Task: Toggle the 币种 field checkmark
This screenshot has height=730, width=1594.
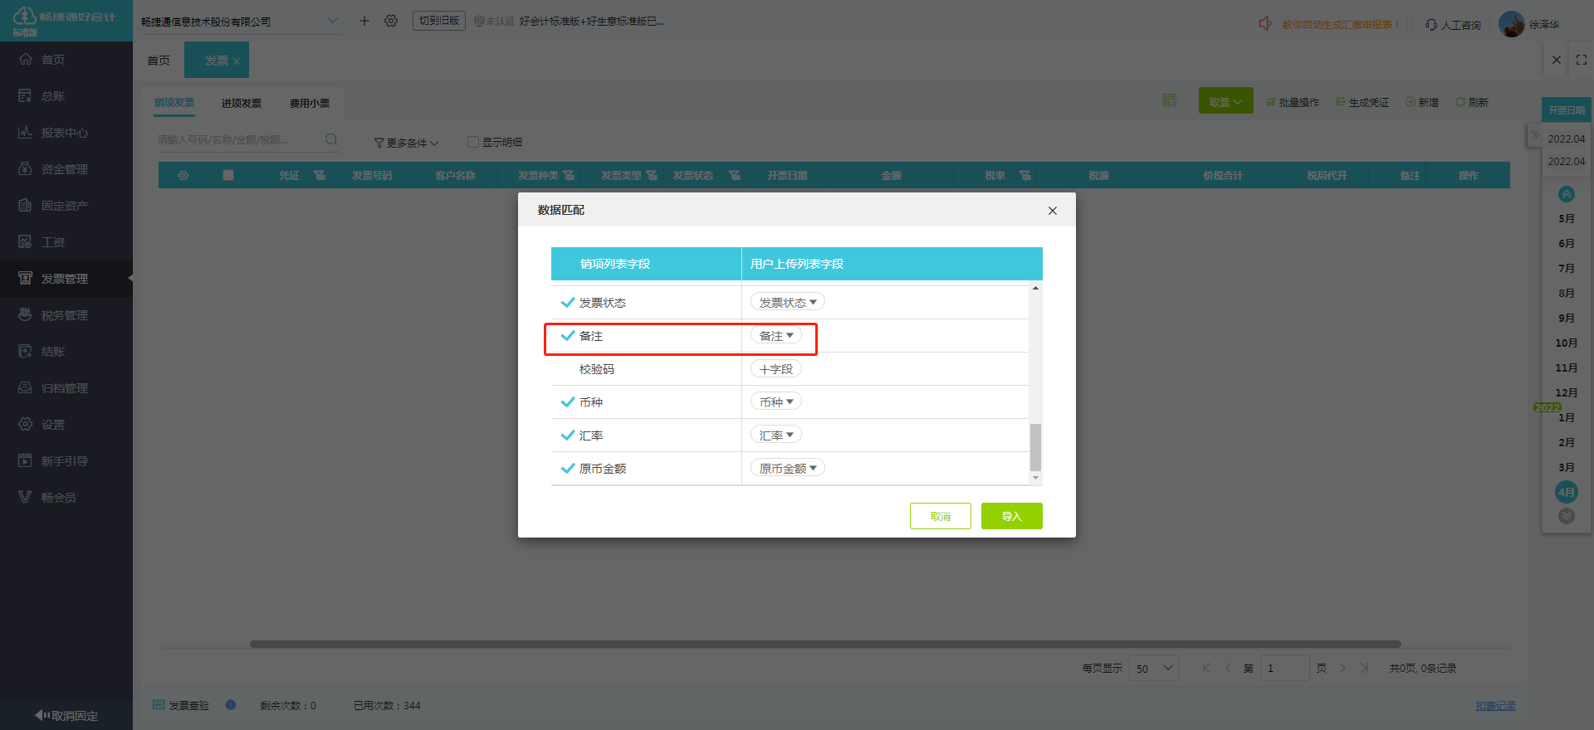Action: tap(568, 402)
